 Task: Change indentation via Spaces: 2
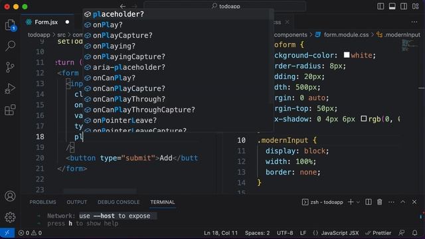(257, 233)
